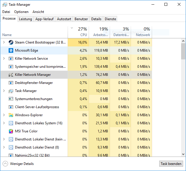Sort by Datenträger column header
This screenshot has height=171, width=186.
pos(120,32)
